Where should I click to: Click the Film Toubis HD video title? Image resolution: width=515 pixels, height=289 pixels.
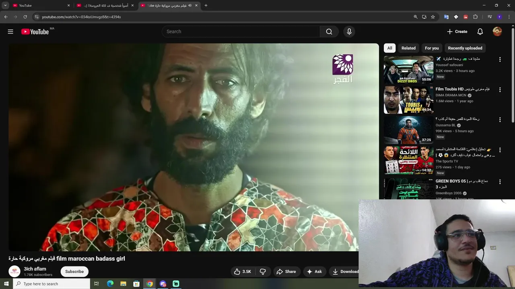pyautogui.click(x=463, y=89)
